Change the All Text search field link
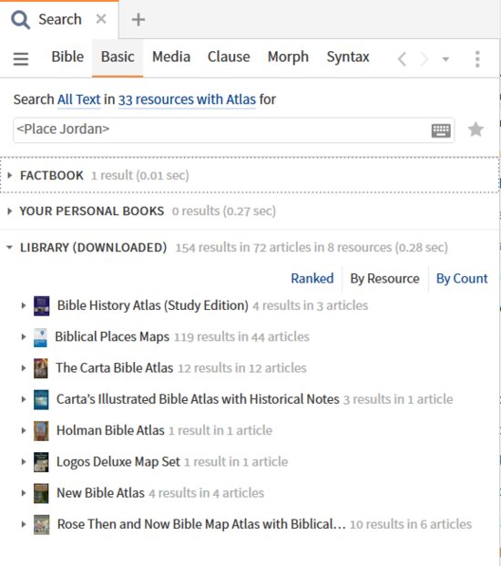Screen dimensions: 501x566 click(78, 99)
